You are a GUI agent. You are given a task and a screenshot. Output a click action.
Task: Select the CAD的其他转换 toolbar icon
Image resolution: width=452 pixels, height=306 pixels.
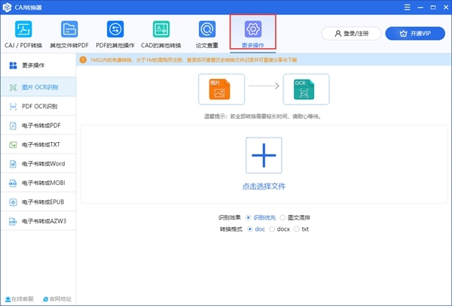(161, 29)
